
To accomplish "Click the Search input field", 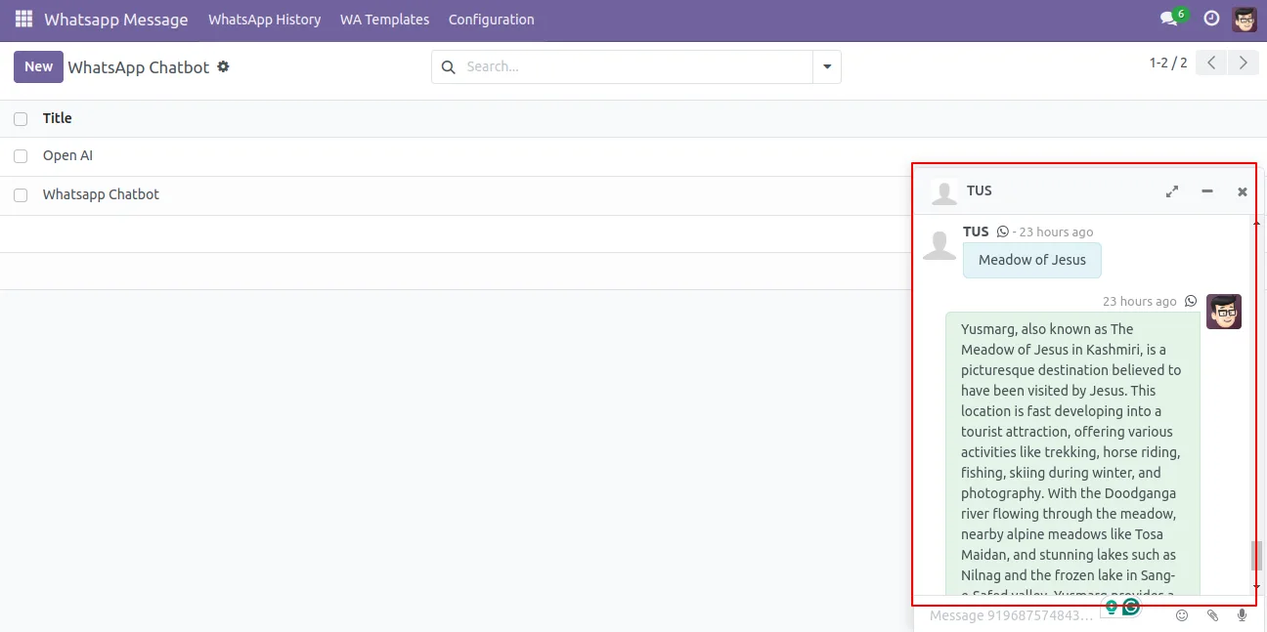I will point(635,67).
